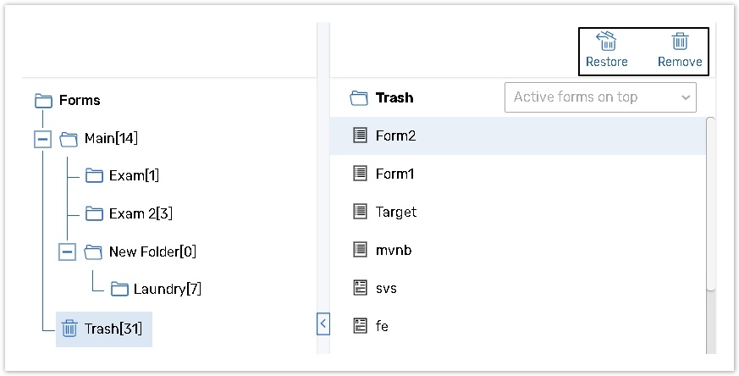The width and height of the screenshot is (739, 376).
Task: Collapse the Main[14] folder node
Action: coord(43,138)
